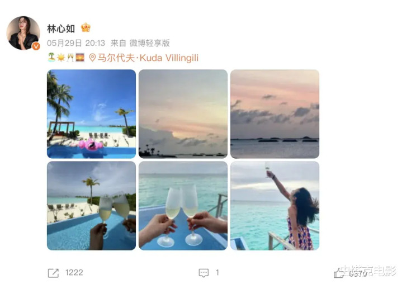Viewport: 402px width, 284px height.
Task: Open the 林心如 username link
Action: click(x=61, y=29)
